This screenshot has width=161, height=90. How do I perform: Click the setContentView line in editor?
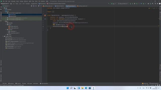[x=60, y=26]
